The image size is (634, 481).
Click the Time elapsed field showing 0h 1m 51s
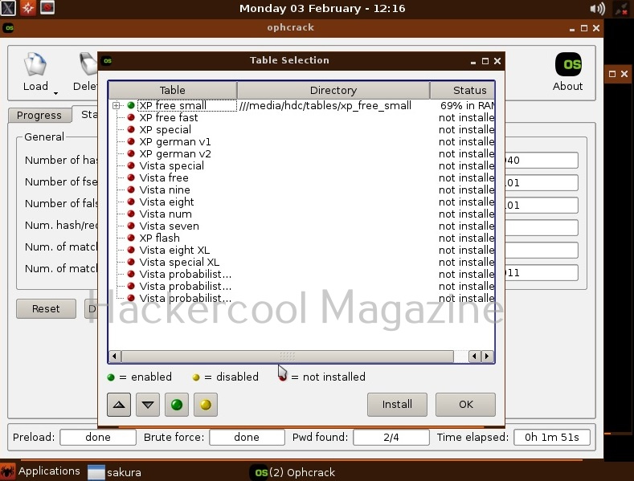(551, 438)
